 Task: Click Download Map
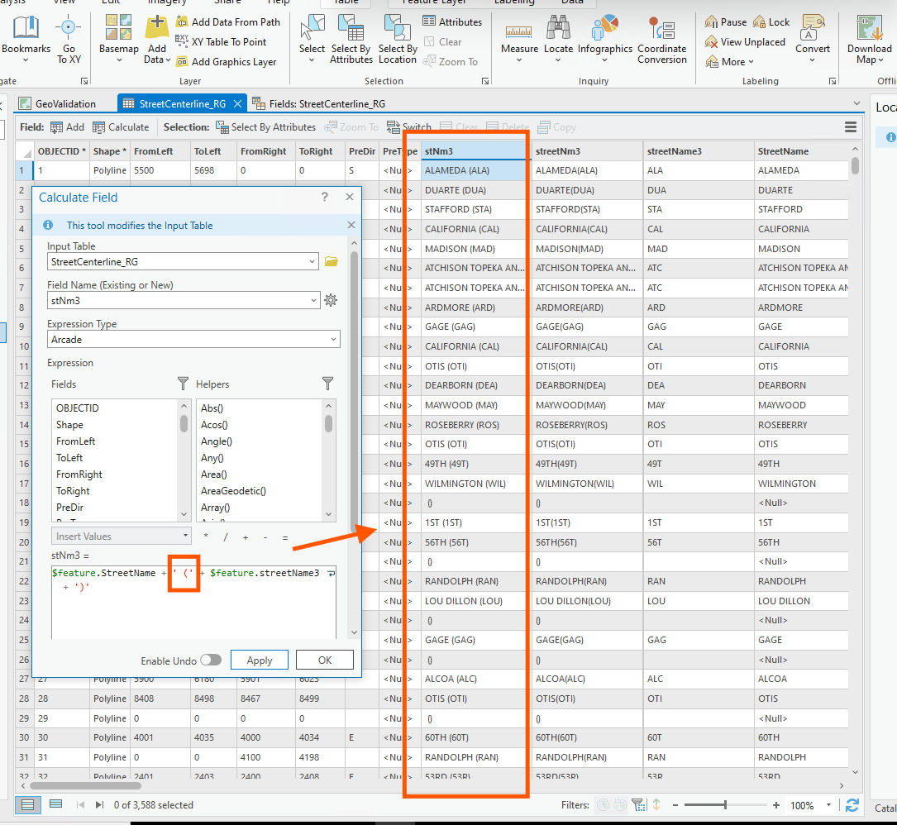[x=869, y=39]
